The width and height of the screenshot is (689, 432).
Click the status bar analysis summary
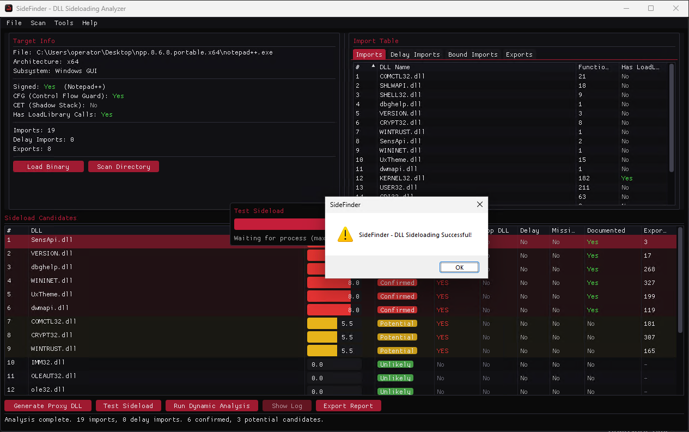[164, 420]
